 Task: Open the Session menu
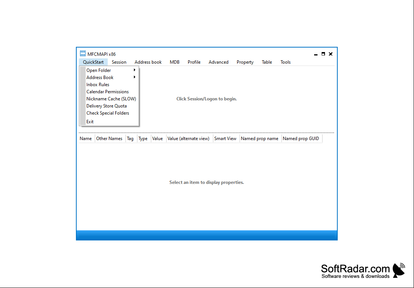[119, 62]
